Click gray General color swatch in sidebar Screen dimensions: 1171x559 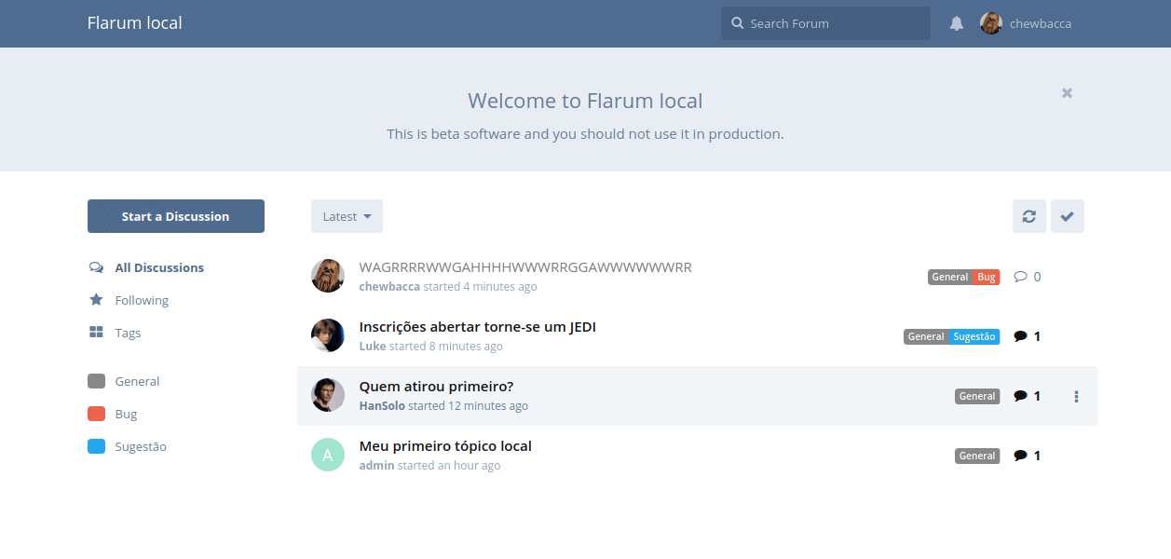coord(96,381)
